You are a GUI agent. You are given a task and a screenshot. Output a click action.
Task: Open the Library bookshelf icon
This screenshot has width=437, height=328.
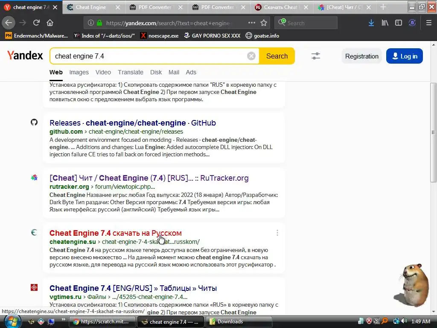pyautogui.click(x=385, y=23)
